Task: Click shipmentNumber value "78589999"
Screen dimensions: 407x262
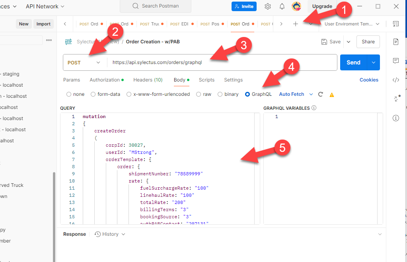Action: coord(189,174)
